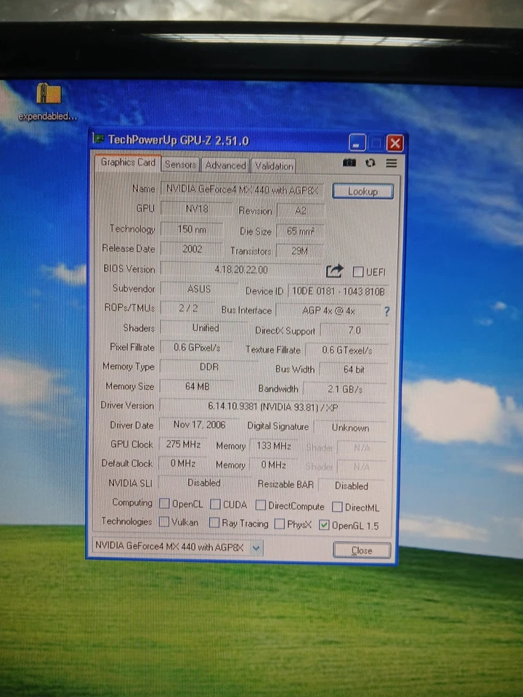Close GPU-Z with the red X

[x=395, y=144]
